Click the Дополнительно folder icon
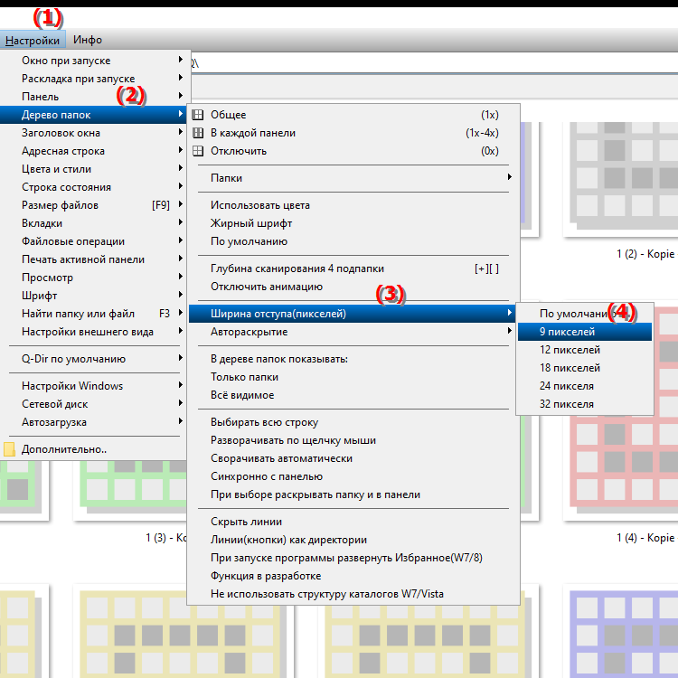 [x=9, y=449]
